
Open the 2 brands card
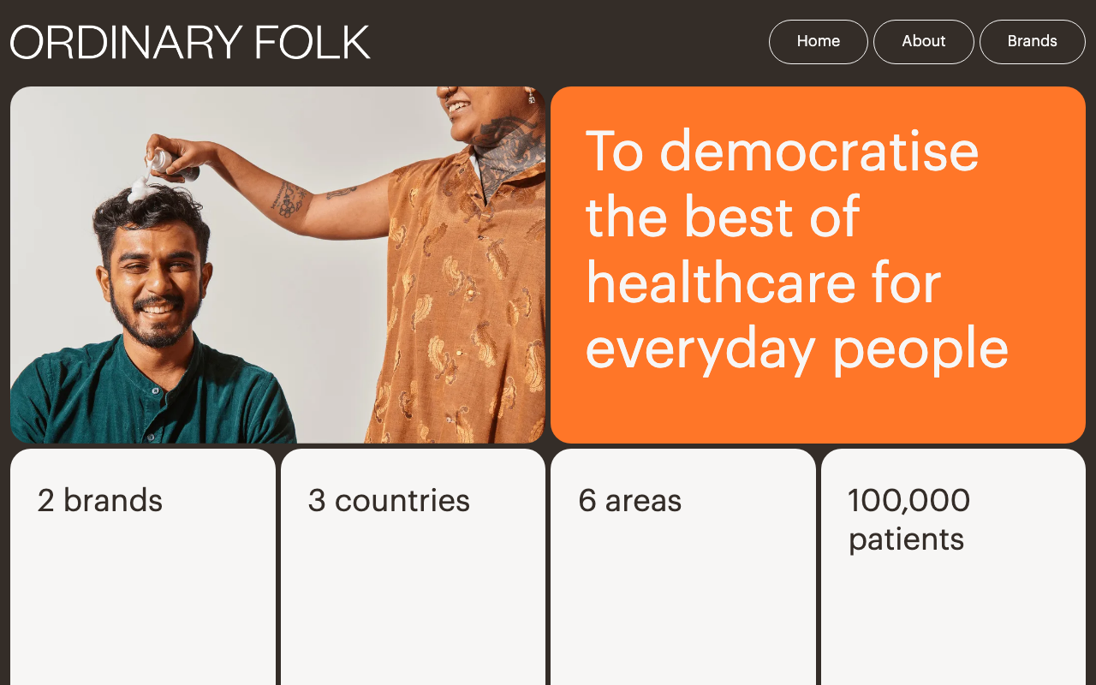click(x=142, y=565)
